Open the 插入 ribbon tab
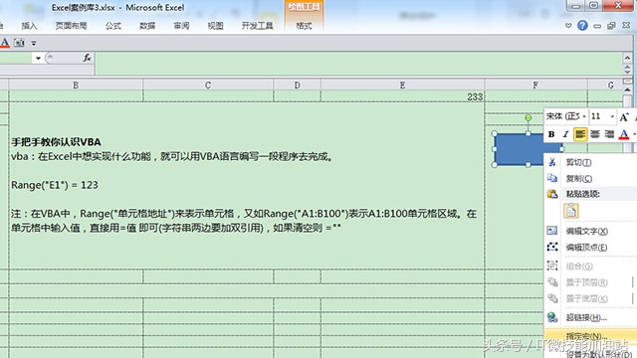Image resolution: width=637 pixels, height=358 pixels. coord(29,26)
